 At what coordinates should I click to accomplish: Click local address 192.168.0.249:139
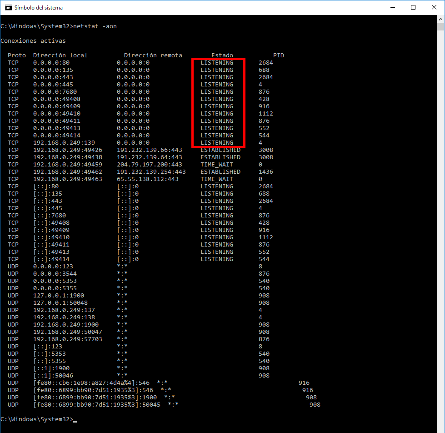pyautogui.click(x=64, y=142)
